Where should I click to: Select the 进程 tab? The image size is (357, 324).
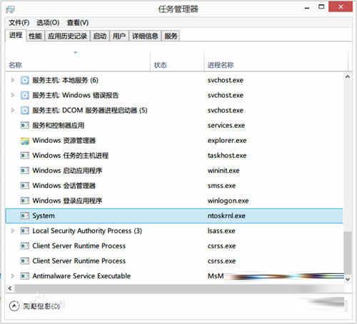(16, 36)
